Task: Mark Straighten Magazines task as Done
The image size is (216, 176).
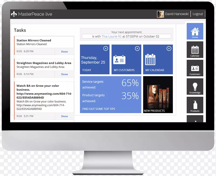Action: (x=64, y=74)
